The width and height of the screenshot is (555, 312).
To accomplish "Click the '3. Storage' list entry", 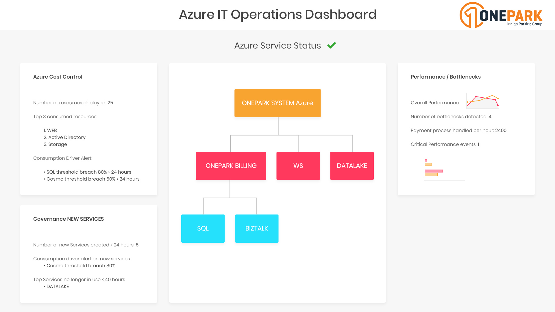I will (55, 144).
